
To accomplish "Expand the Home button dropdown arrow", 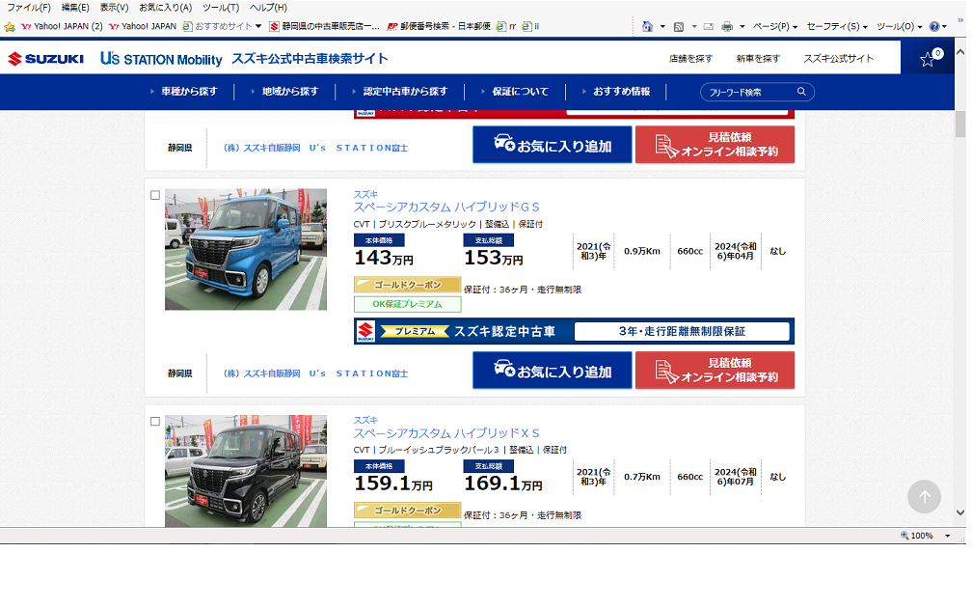I will 662,27.
